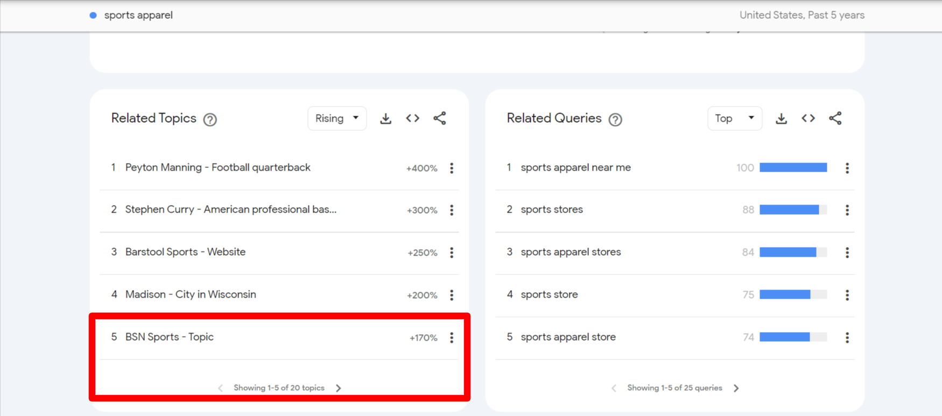
Task: Download Related Queries data
Action: tap(781, 118)
